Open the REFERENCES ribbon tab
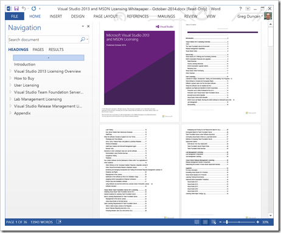This screenshot has width=281, height=233. pos(137,16)
